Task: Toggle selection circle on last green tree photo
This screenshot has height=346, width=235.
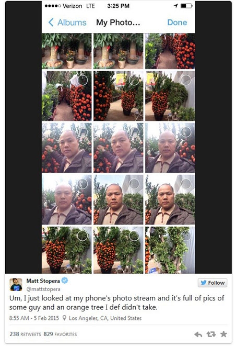Action: pos(186,236)
